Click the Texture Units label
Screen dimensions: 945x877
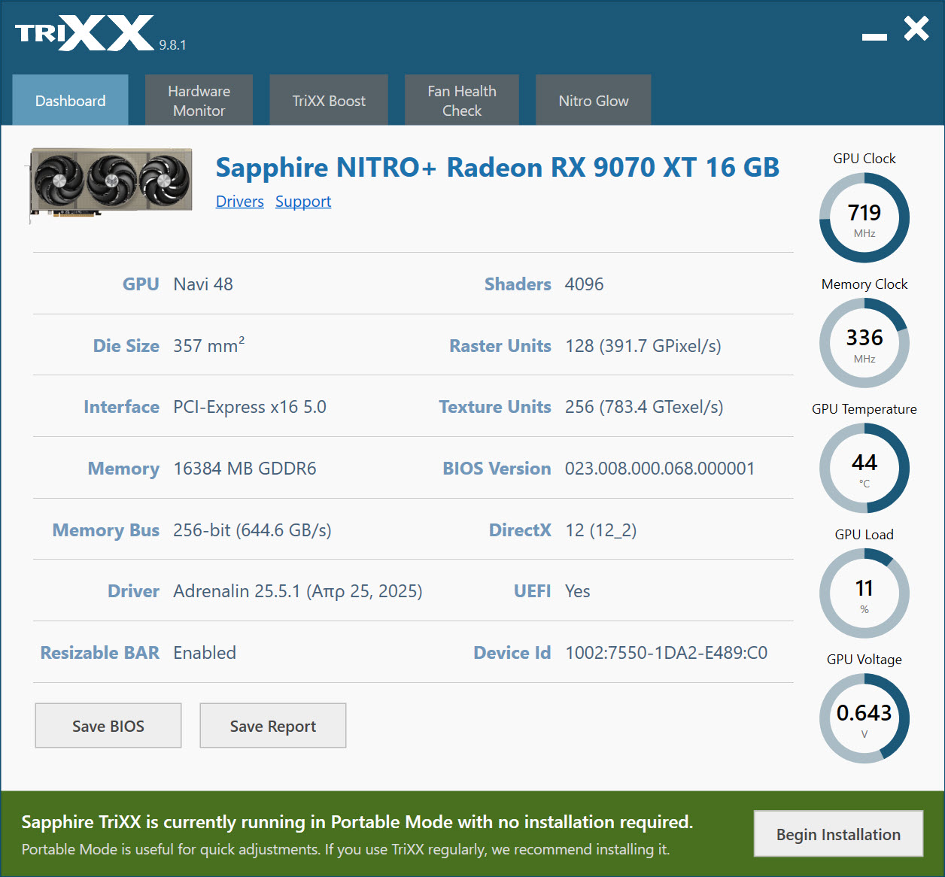coord(495,407)
